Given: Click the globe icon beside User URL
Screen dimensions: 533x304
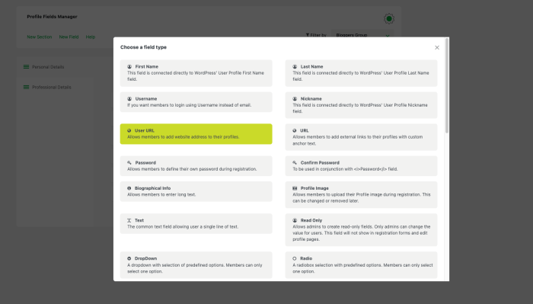Looking at the screenshot, I should (129, 130).
